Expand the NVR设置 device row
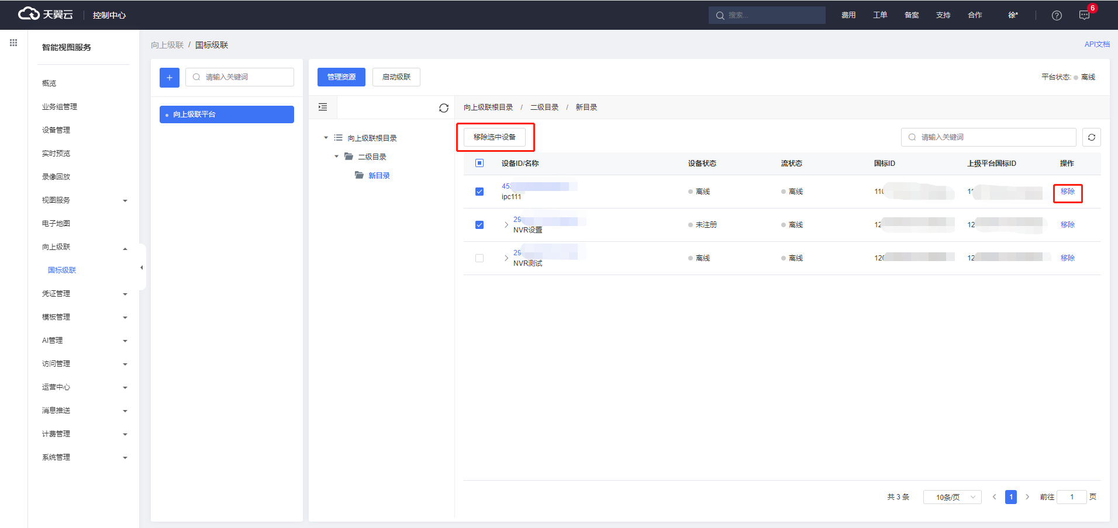1118x528 pixels. pos(506,225)
